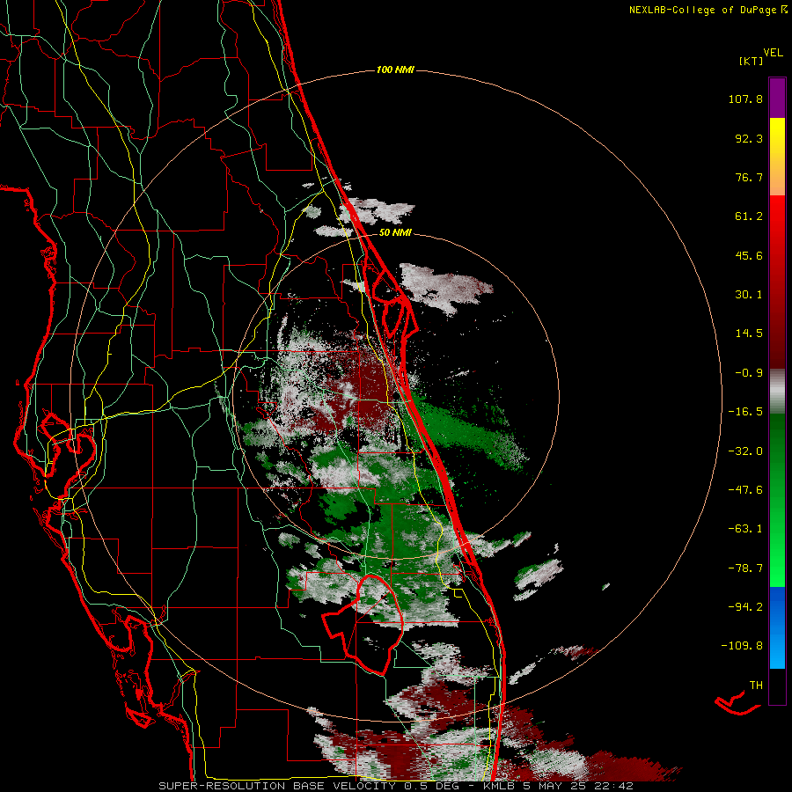Click the 61.2 legend value
The image size is (792, 792).
tap(749, 216)
